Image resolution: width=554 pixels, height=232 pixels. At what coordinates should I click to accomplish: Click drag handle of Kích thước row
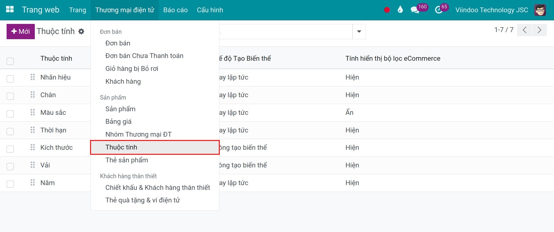tap(33, 147)
